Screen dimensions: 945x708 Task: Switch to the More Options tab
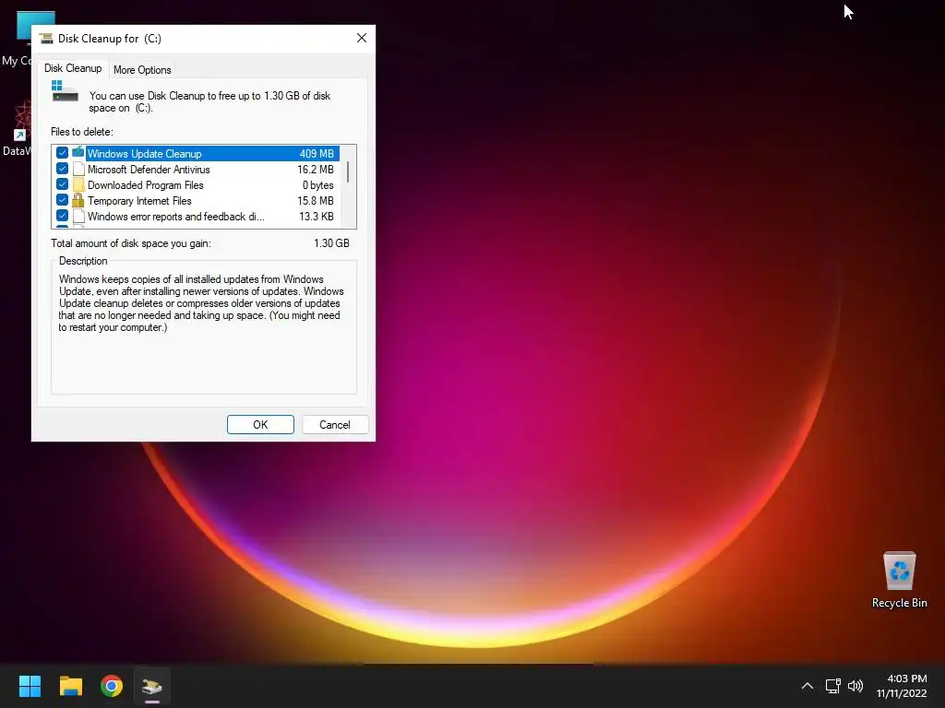coord(142,70)
